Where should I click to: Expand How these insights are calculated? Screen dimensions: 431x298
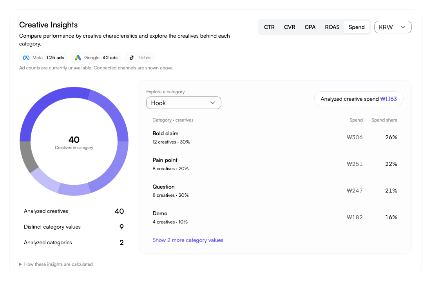(x=56, y=264)
